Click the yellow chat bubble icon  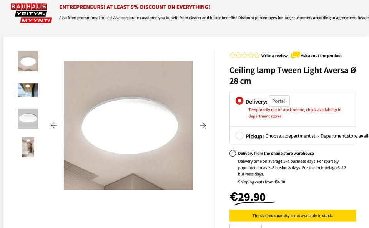295,56
